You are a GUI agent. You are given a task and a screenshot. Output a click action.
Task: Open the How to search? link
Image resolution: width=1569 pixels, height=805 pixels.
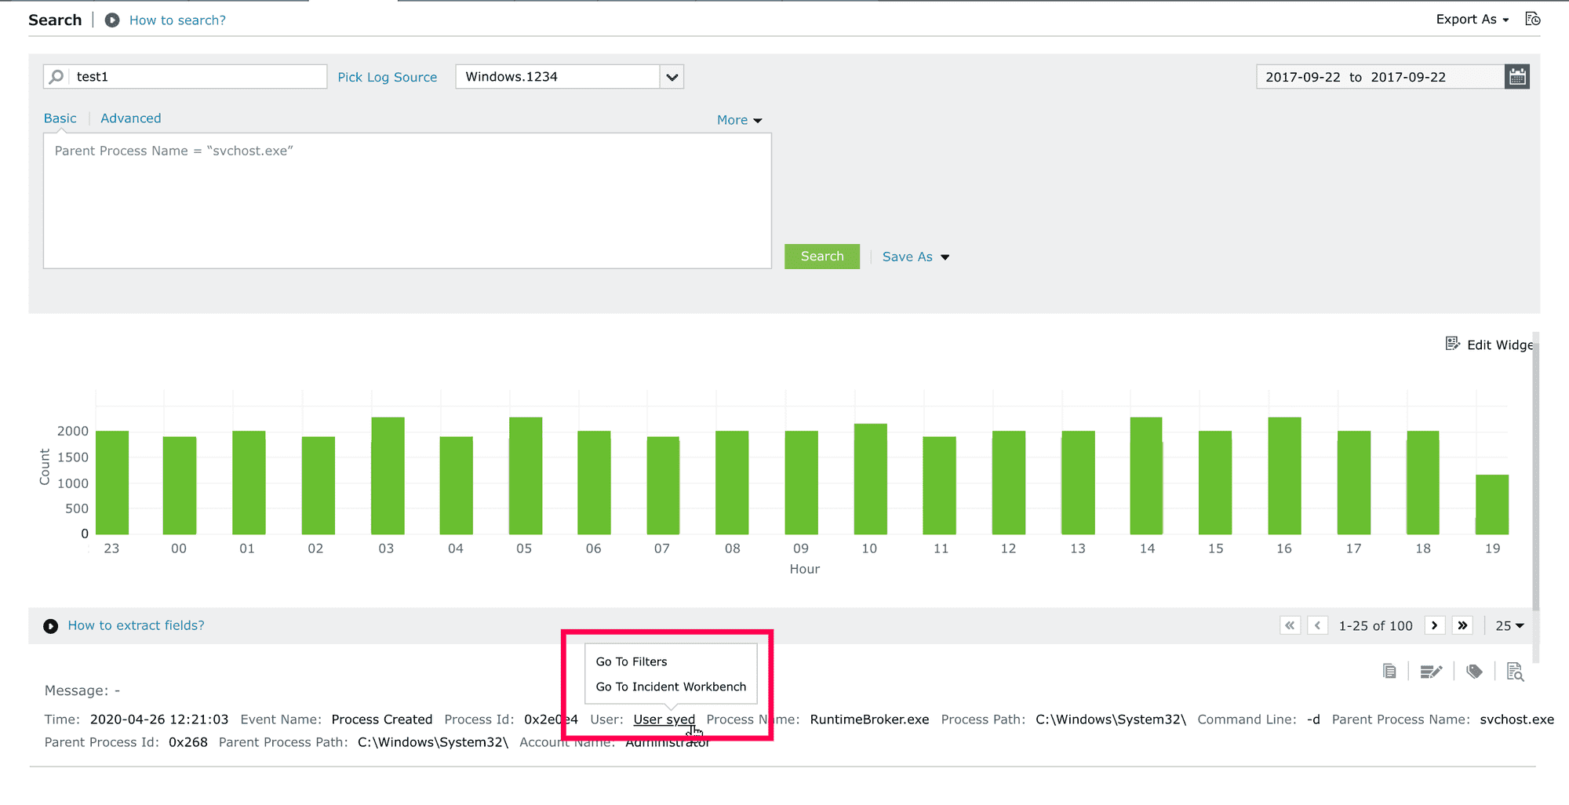[177, 20]
